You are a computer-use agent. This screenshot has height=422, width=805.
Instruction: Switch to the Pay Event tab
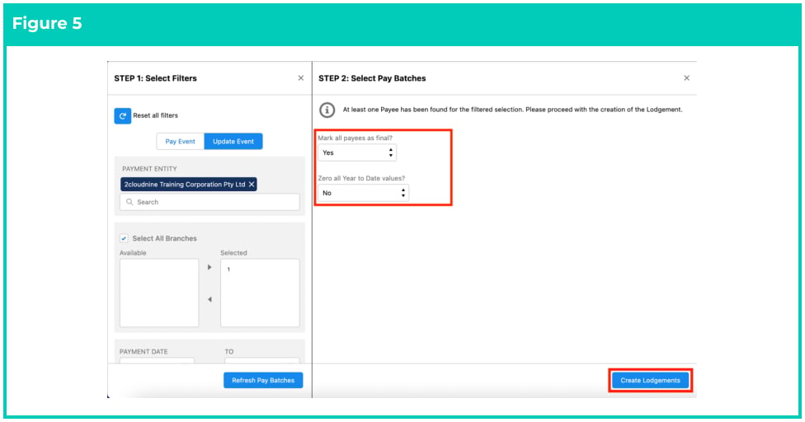180,142
